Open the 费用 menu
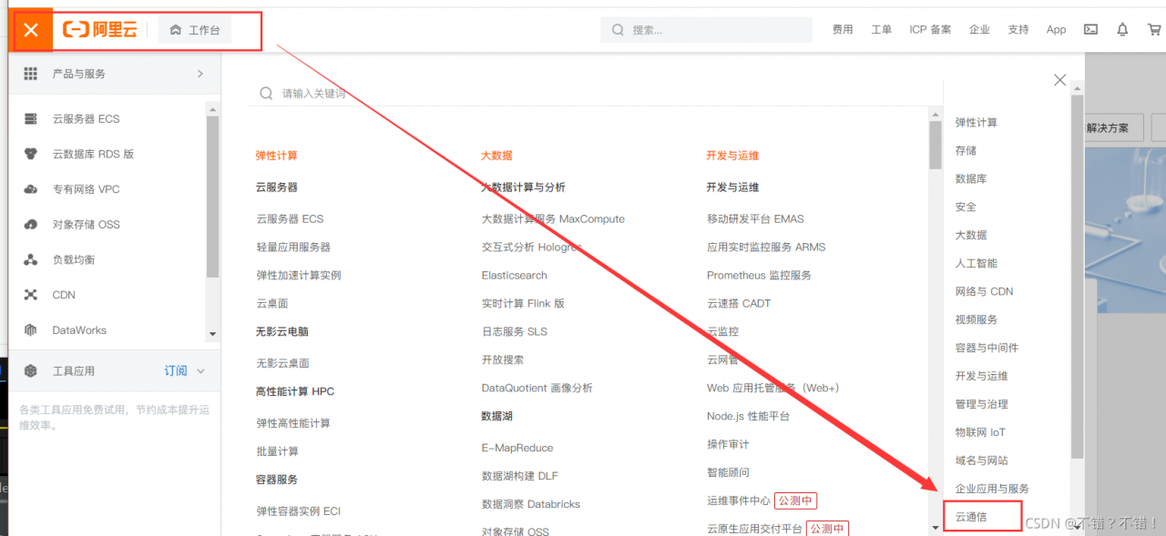Image resolution: width=1166 pixels, height=536 pixels. (843, 30)
